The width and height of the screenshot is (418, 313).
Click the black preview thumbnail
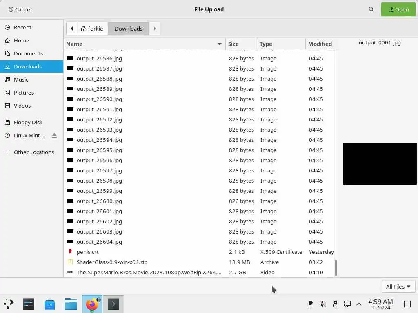pyautogui.click(x=380, y=164)
